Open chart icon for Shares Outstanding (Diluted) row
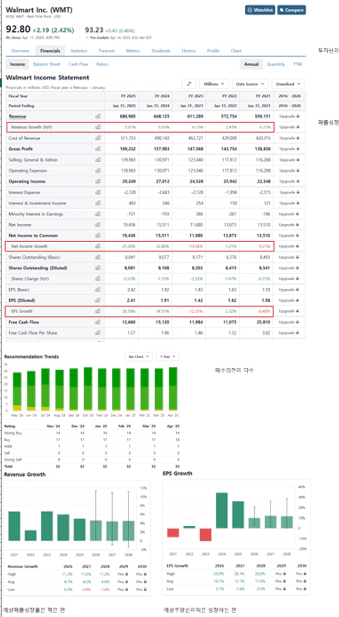Viewport: 339px width, 617px height. point(97,268)
